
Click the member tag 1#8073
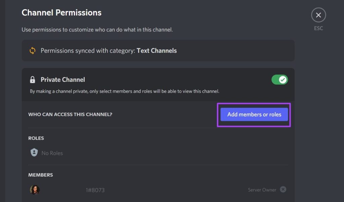tap(95, 190)
